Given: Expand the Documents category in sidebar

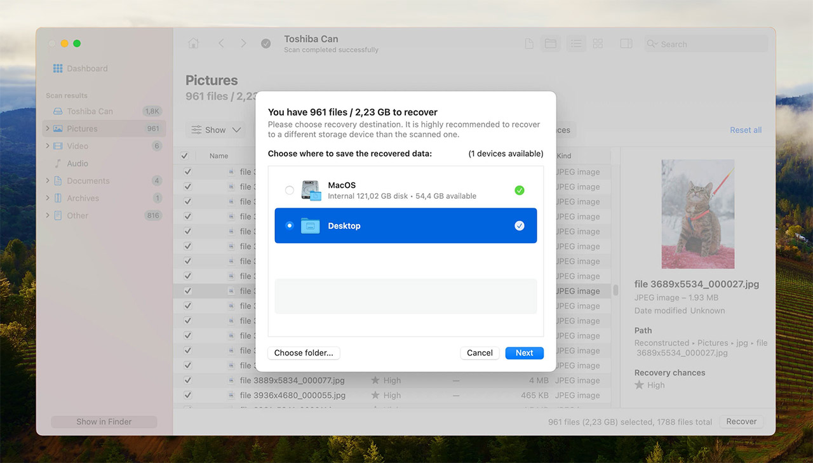Looking at the screenshot, I should [x=48, y=181].
